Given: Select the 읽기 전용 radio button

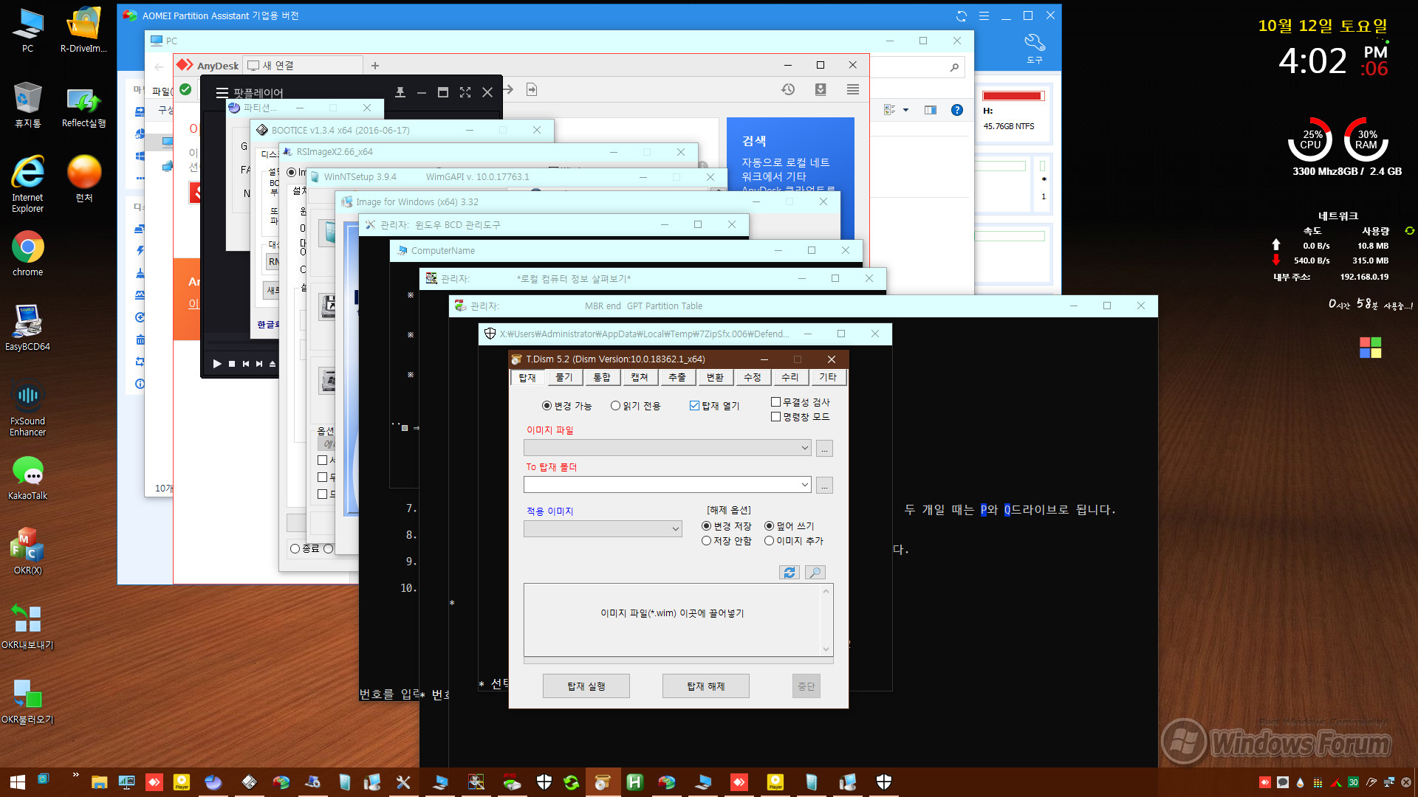Looking at the screenshot, I should (635, 406).
